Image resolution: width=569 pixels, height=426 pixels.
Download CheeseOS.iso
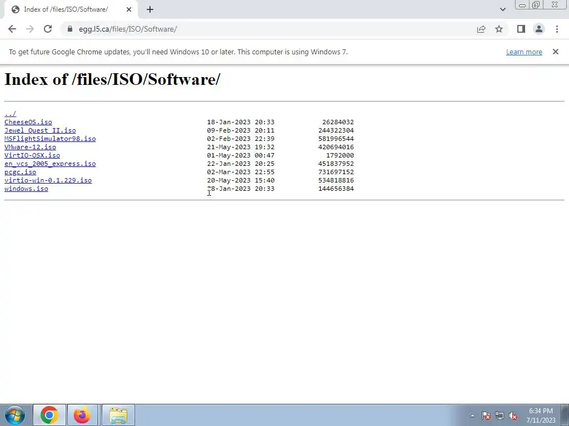(28, 122)
